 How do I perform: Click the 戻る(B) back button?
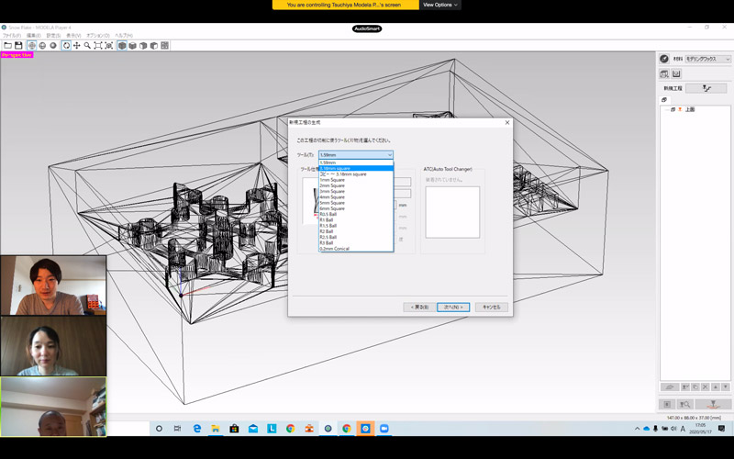tap(419, 308)
